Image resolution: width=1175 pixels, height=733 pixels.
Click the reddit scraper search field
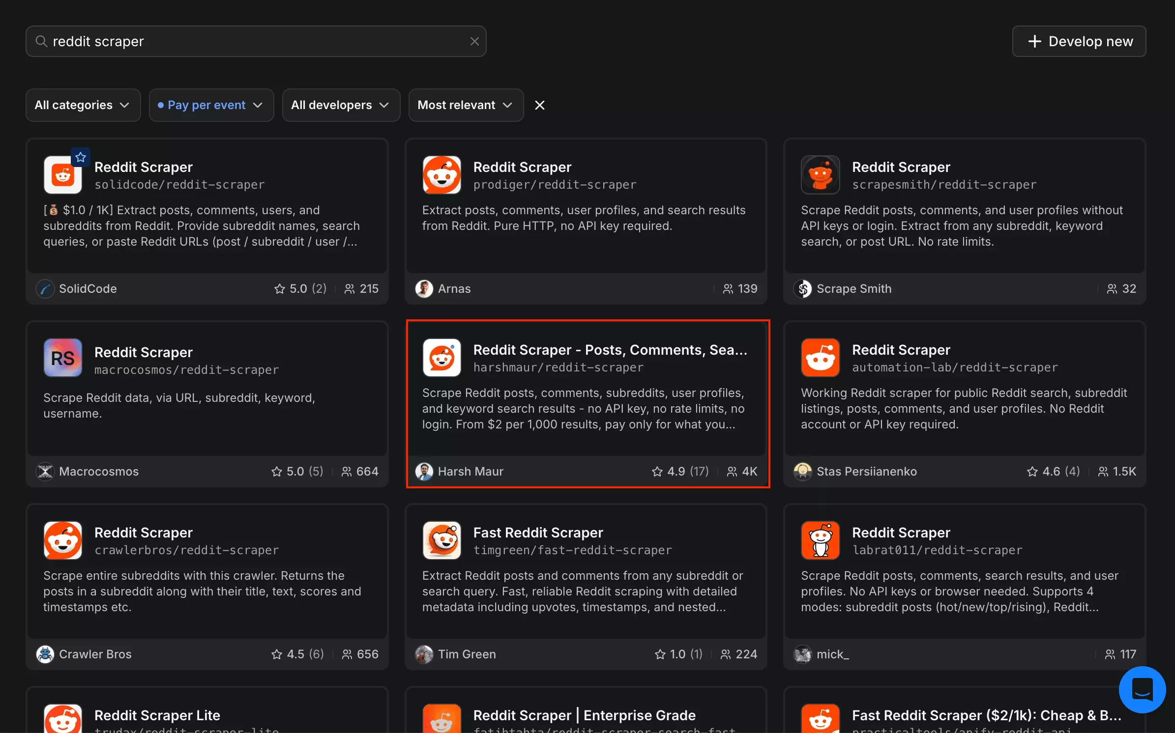pyautogui.click(x=256, y=41)
